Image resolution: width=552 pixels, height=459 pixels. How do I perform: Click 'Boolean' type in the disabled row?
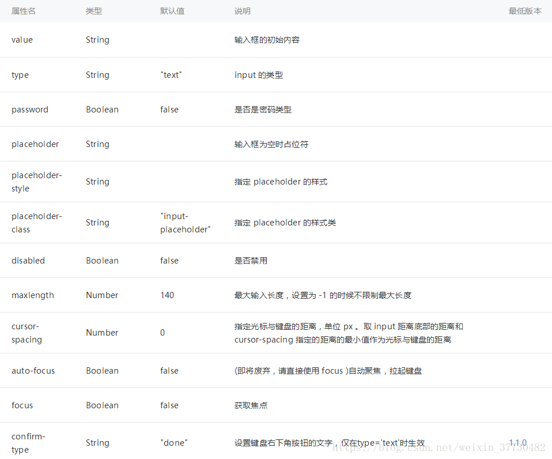102,261
